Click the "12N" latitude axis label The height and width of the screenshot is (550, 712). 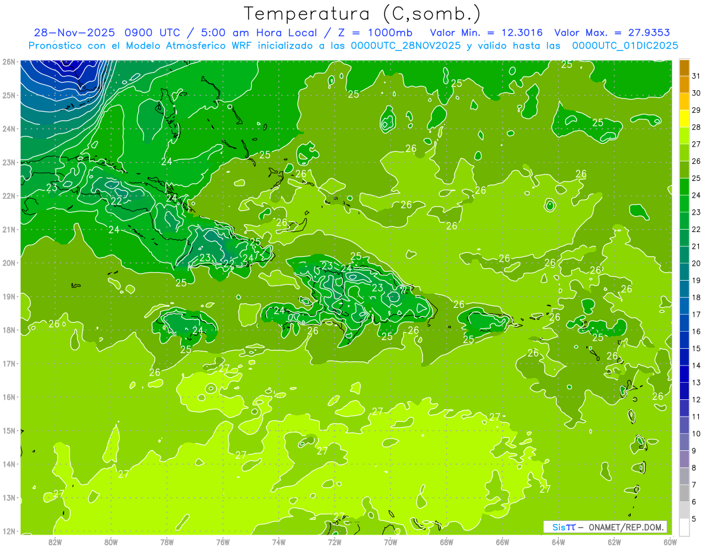click(9, 531)
